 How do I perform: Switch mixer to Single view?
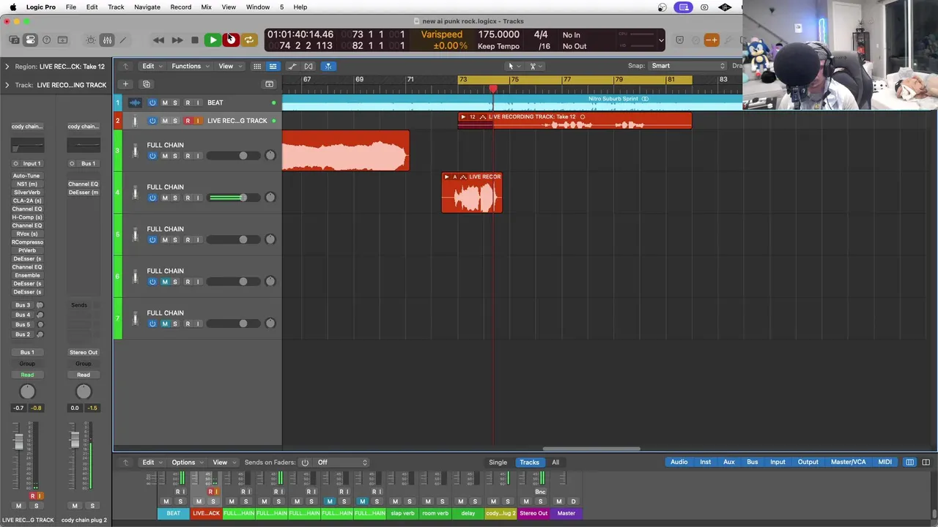click(x=498, y=462)
